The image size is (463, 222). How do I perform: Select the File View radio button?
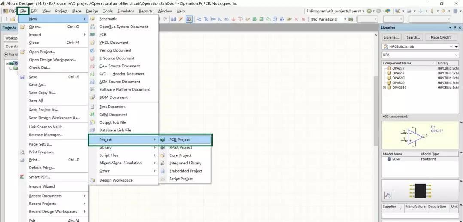[x=6, y=55]
